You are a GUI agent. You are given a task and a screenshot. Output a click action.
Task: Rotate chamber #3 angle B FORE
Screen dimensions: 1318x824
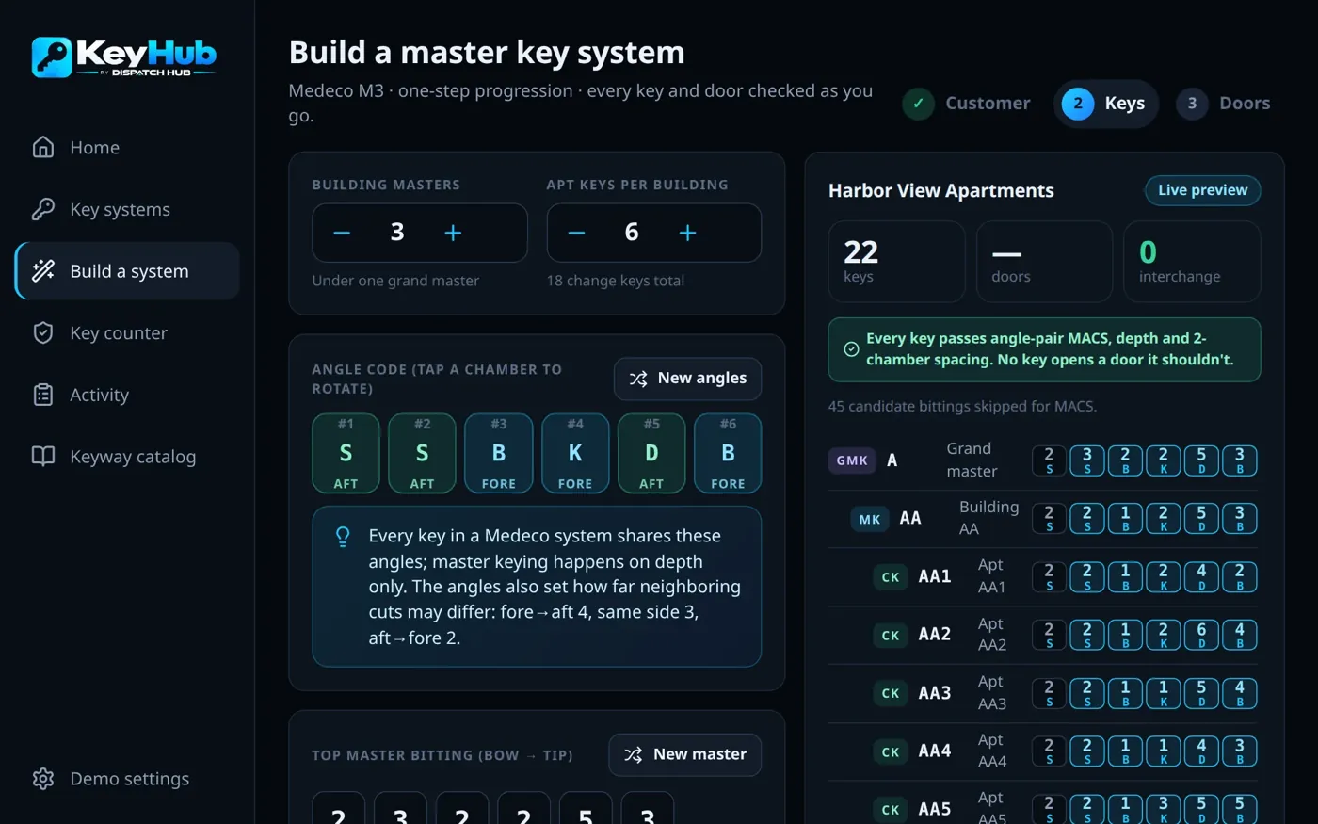coord(499,453)
